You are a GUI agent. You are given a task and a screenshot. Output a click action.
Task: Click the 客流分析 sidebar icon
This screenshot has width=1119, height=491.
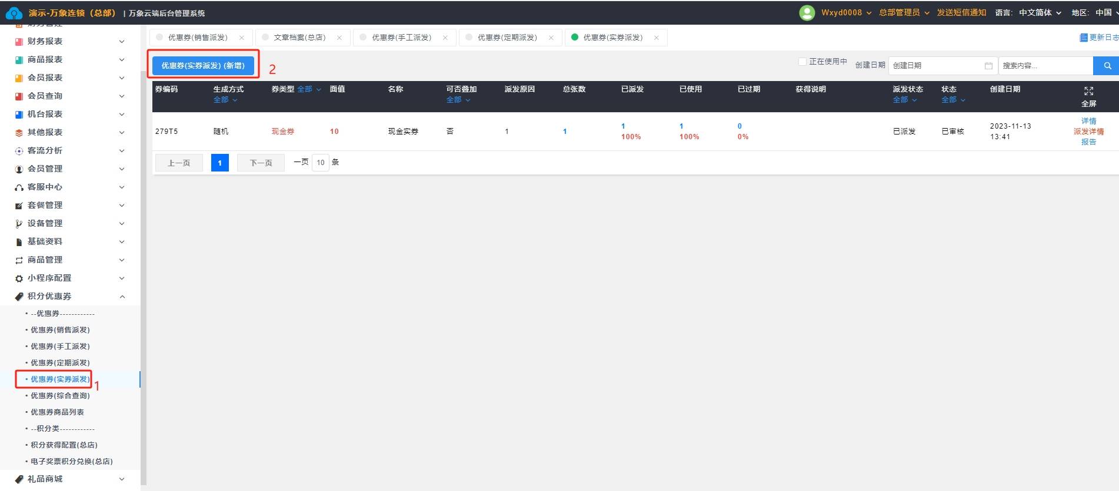[x=19, y=151]
